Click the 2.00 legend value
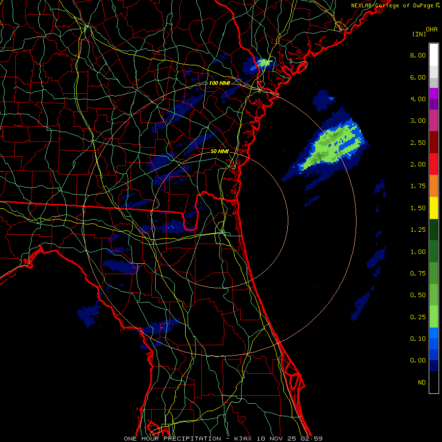Viewport: 442px width, 442px height. (418, 165)
